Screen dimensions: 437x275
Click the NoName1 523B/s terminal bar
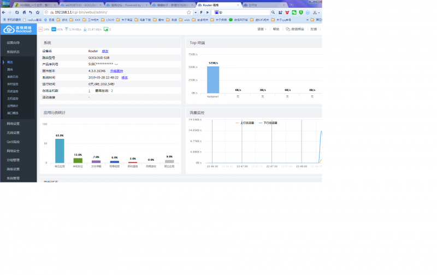pyautogui.click(x=213, y=80)
